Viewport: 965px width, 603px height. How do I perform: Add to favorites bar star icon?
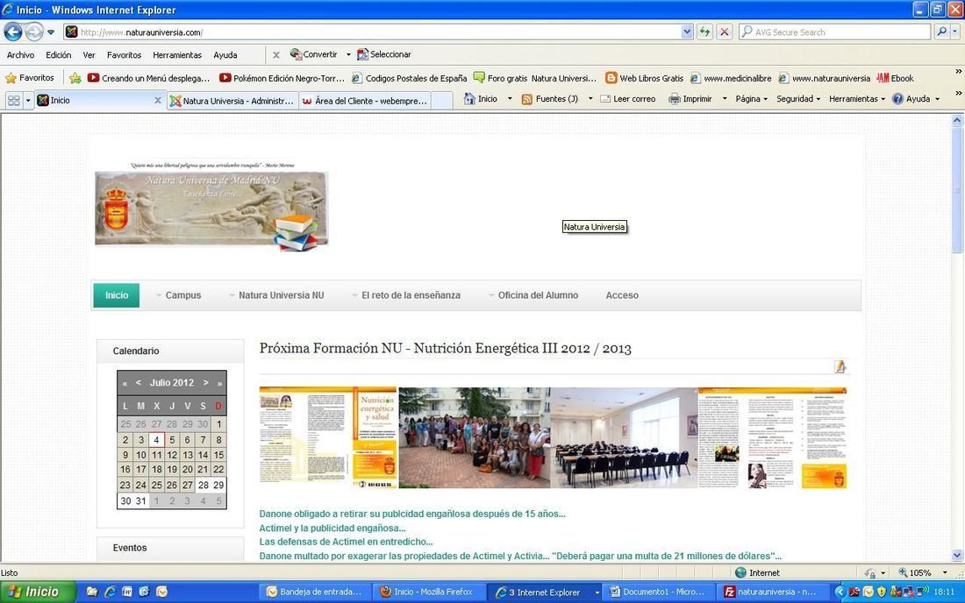tap(75, 78)
